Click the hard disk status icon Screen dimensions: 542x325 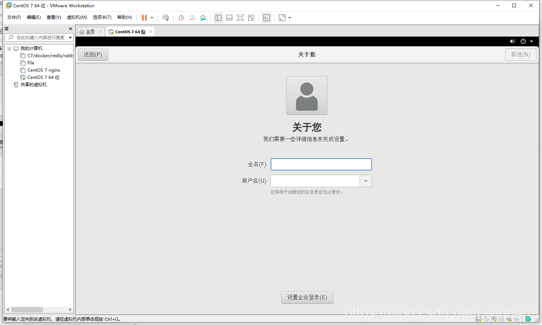(478, 319)
